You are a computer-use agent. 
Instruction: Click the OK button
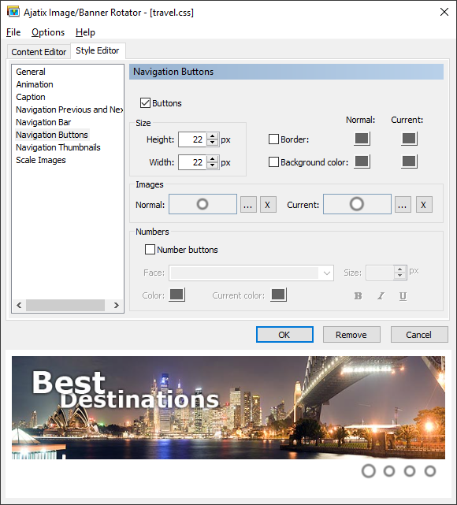pos(284,335)
